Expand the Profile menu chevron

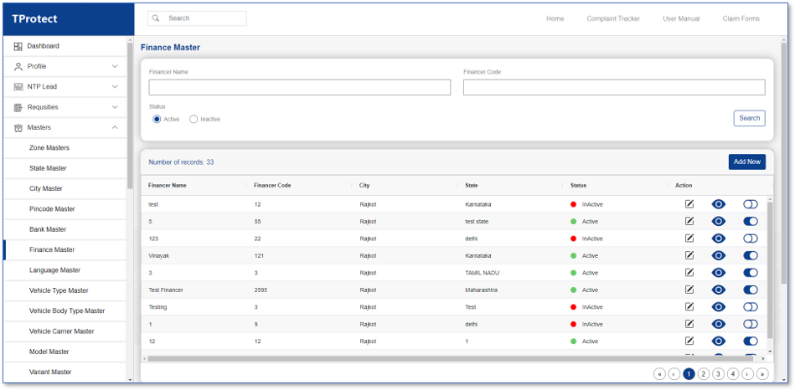[x=115, y=66]
